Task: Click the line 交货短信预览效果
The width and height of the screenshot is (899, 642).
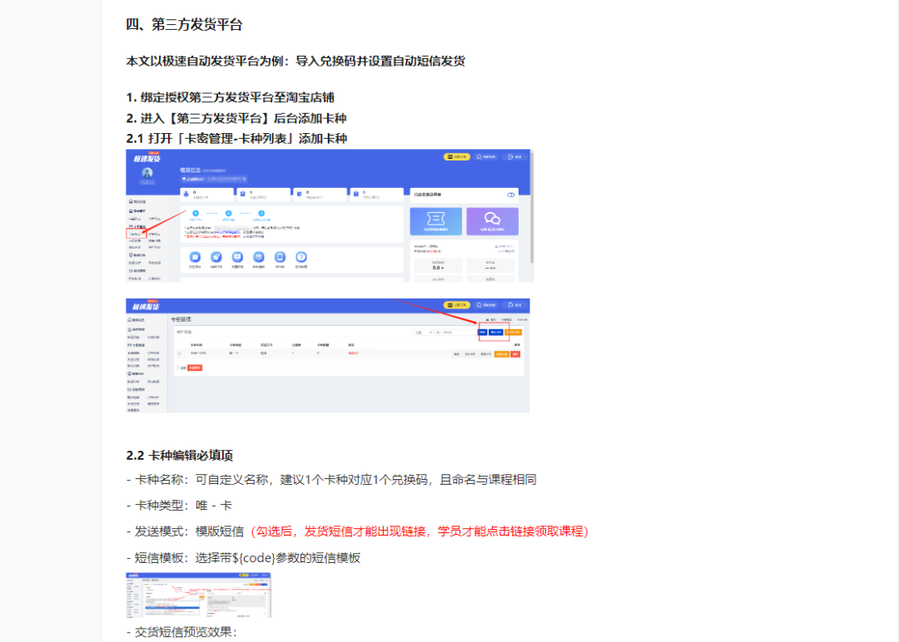Action: (x=181, y=632)
